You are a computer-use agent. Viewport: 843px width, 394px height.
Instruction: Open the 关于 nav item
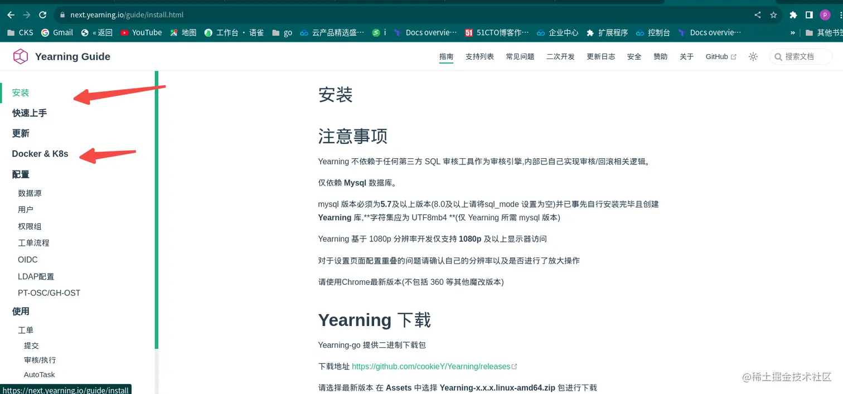pyautogui.click(x=687, y=56)
